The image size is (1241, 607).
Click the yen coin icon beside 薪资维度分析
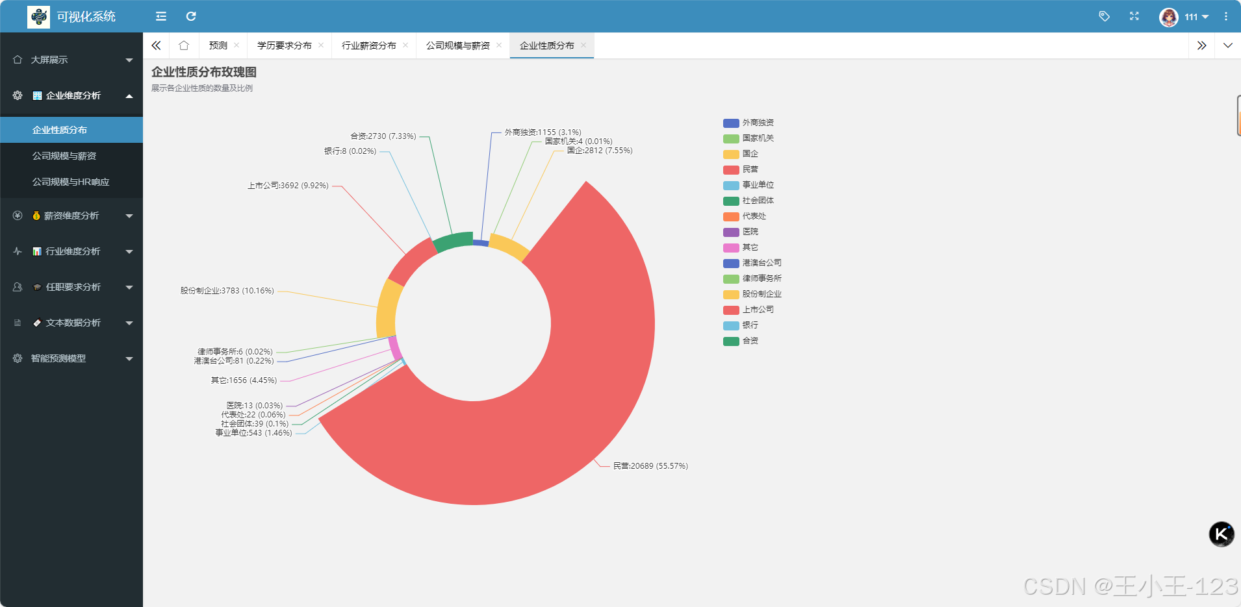(18, 216)
